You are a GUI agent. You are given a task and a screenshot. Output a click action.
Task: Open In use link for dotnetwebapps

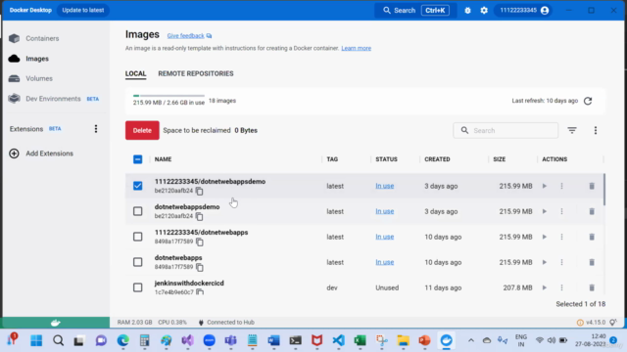[385, 262]
